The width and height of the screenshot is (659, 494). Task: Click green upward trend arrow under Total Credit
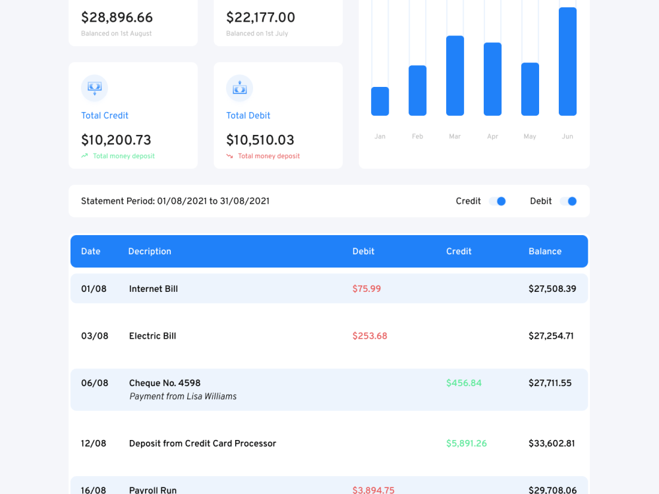tap(84, 155)
